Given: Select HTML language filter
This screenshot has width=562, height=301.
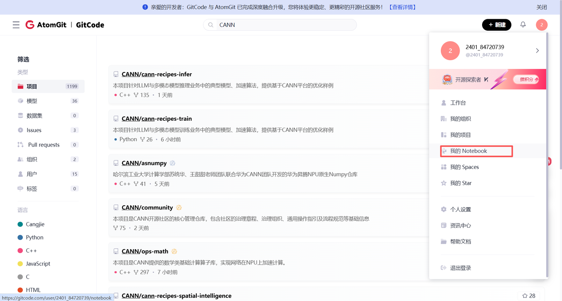Looking at the screenshot, I should pyautogui.click(x=29, y=290).
